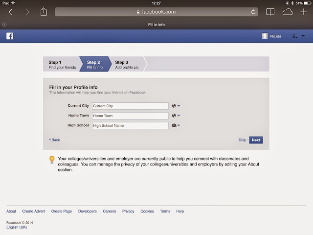Click the Back link
Image resolution: width=313 pixels, height=235 pixels.
point(54,140)
